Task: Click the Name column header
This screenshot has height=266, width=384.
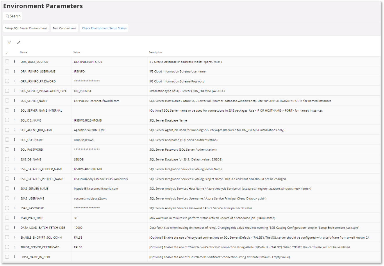Action: 23,52
